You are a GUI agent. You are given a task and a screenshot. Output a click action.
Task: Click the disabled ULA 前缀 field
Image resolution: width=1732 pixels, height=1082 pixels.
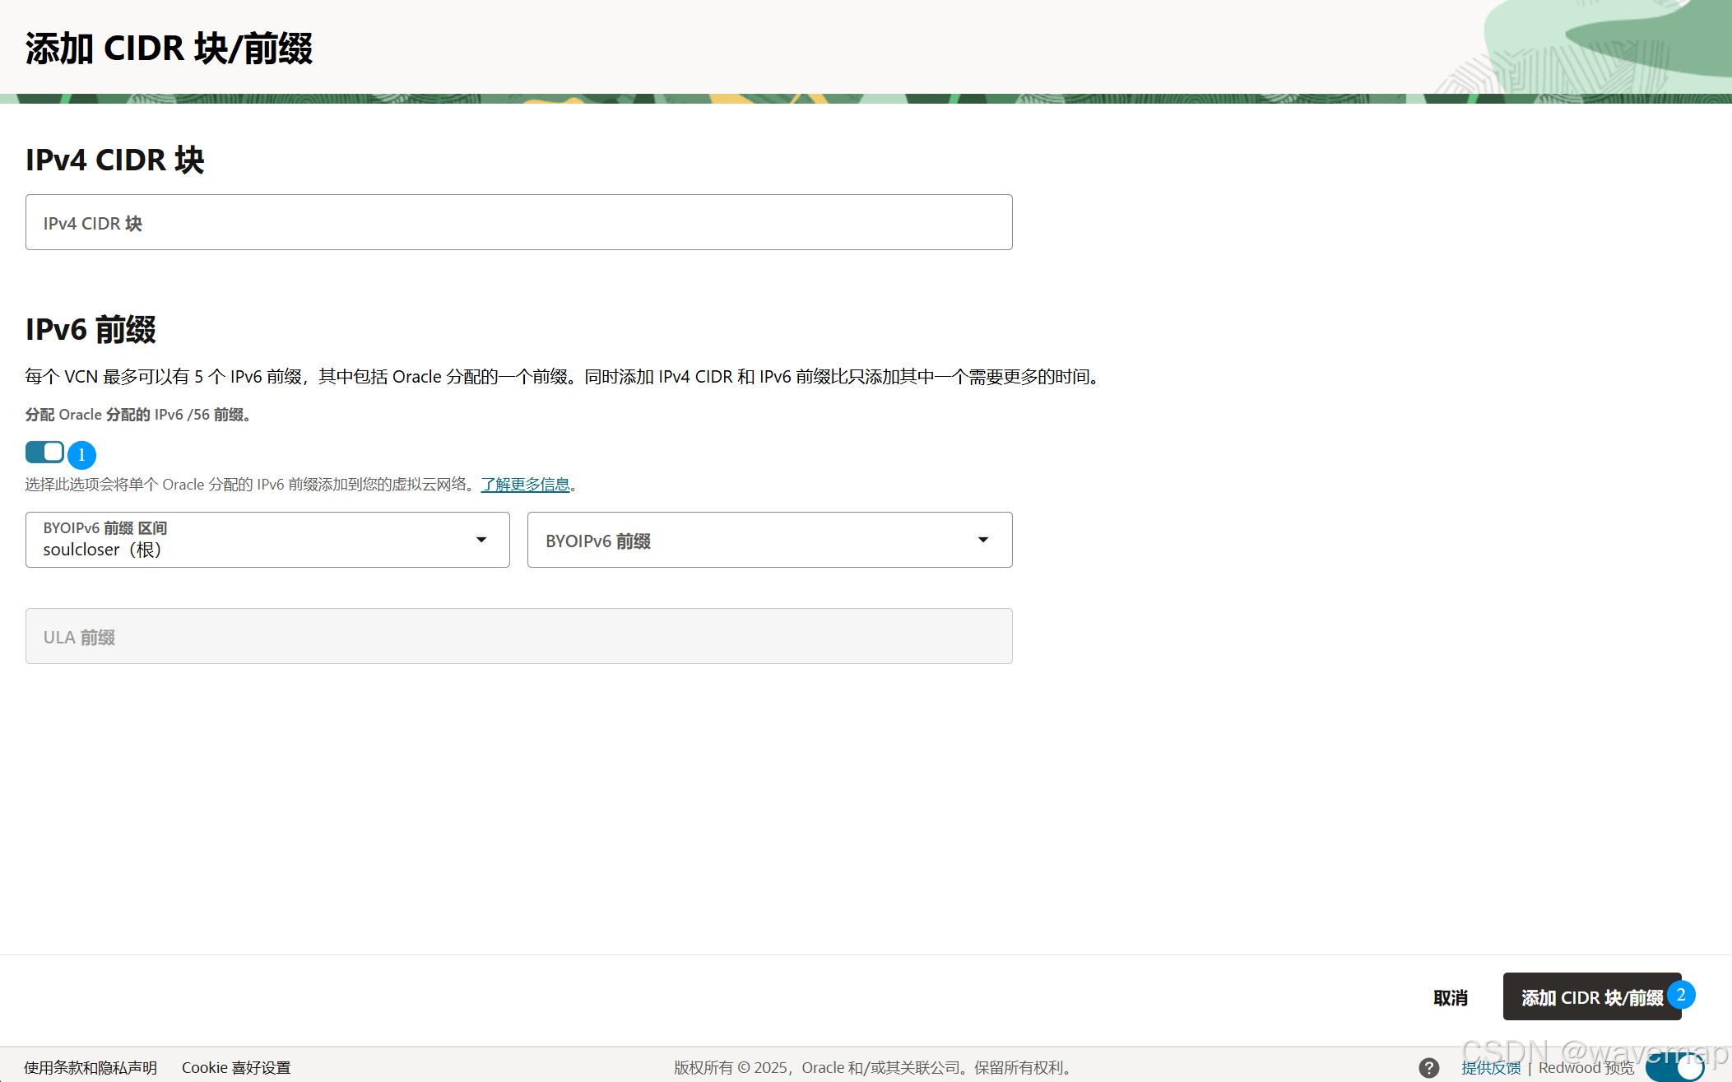(x=518, y=636)
